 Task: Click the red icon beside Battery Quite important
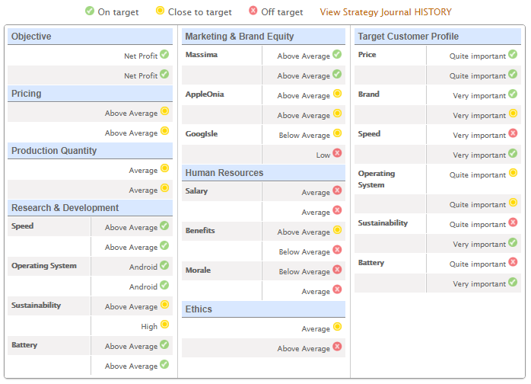coord(513,263)
